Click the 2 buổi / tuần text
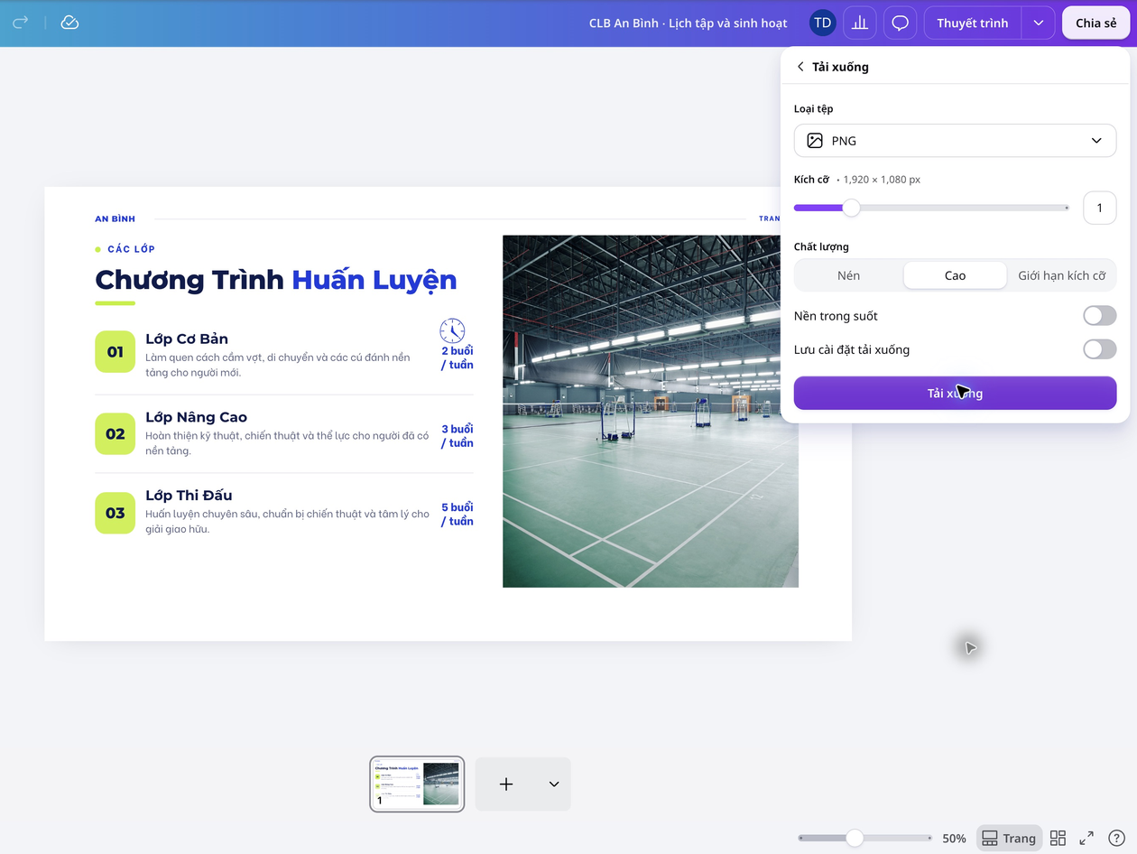The width and height of the screenshot is (1137, 854). point(457,357)
